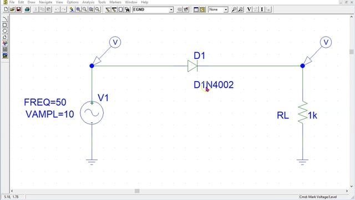Viewport: 355px width, 200px height.
Task: Select the voltage marker above resistor RL
Action: 318,51
